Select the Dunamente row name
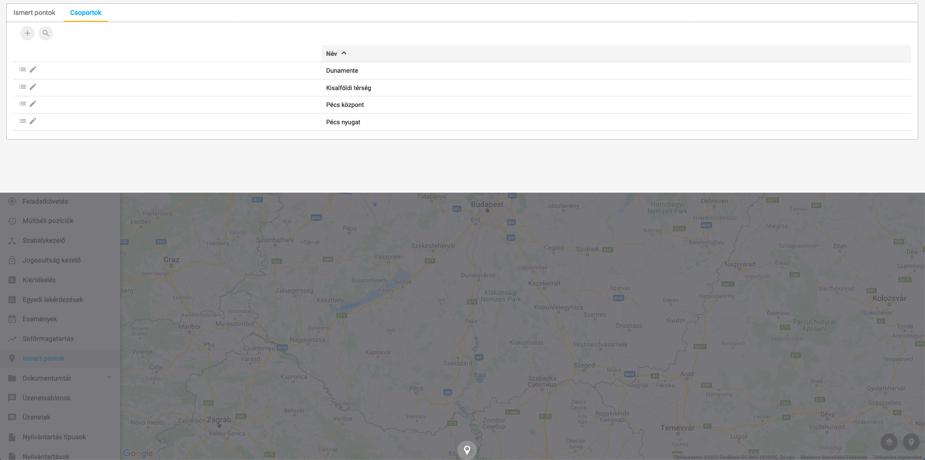This screenshot has height=460, width=925. click(342, 70)
